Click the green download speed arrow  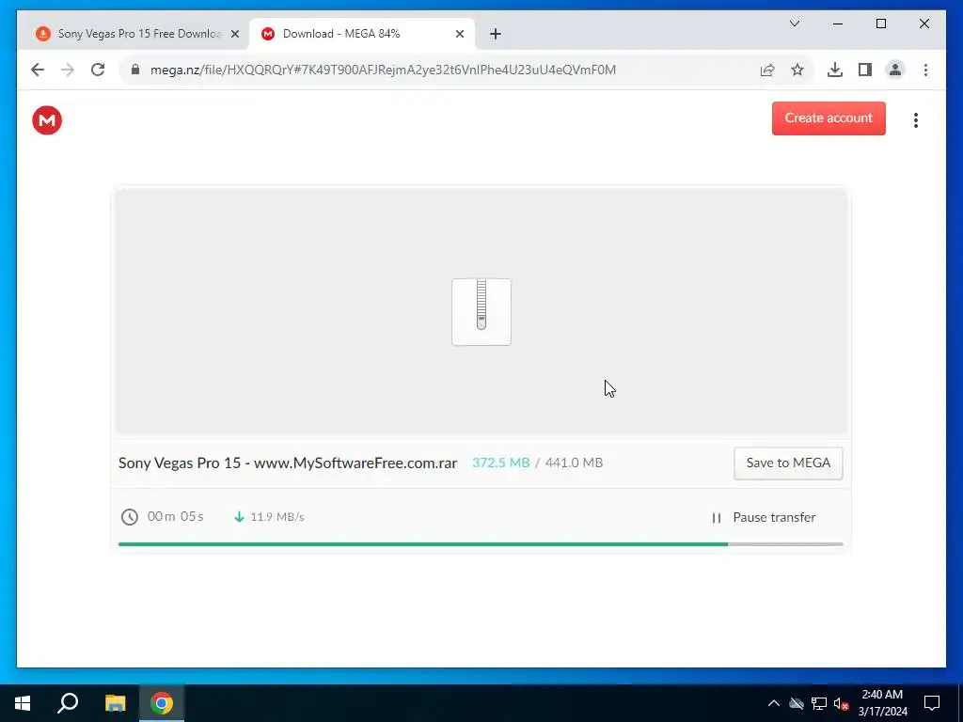coord(240,517)
